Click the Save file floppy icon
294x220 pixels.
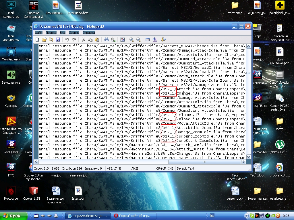point(58,40)
